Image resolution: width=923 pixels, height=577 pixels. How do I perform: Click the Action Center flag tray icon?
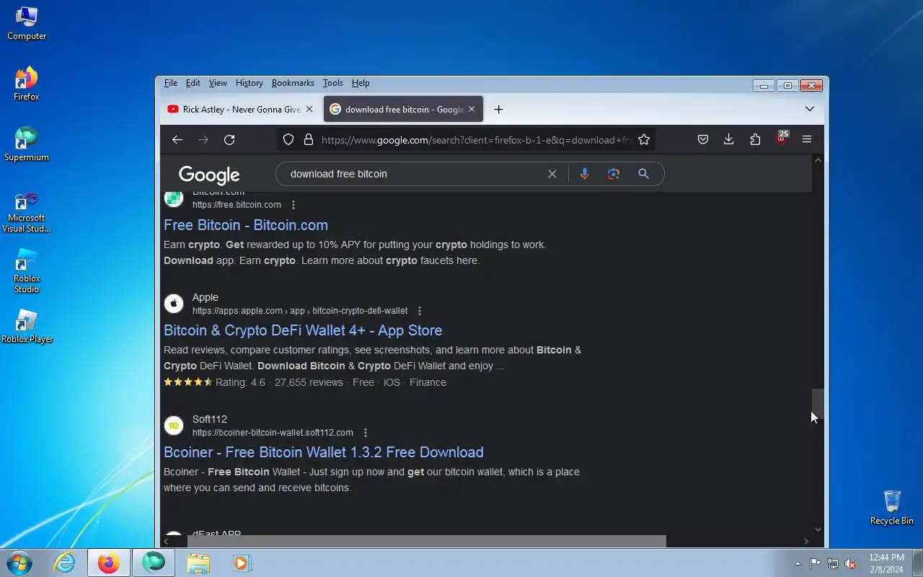tap(815, 563)
